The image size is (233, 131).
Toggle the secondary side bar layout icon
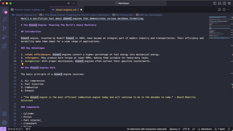pyautogui.click(x=224, y=3)
